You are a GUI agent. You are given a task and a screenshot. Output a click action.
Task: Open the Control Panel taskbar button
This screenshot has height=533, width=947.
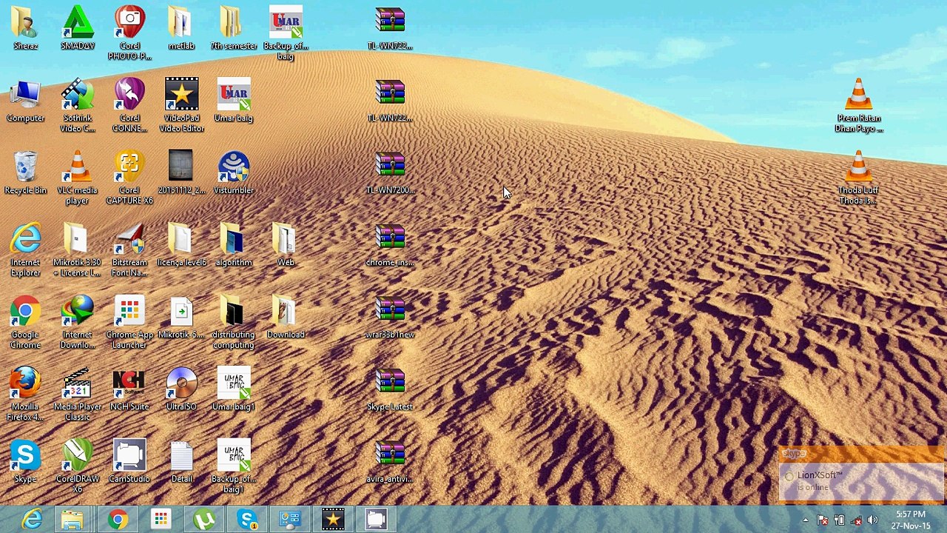[289, 520]
